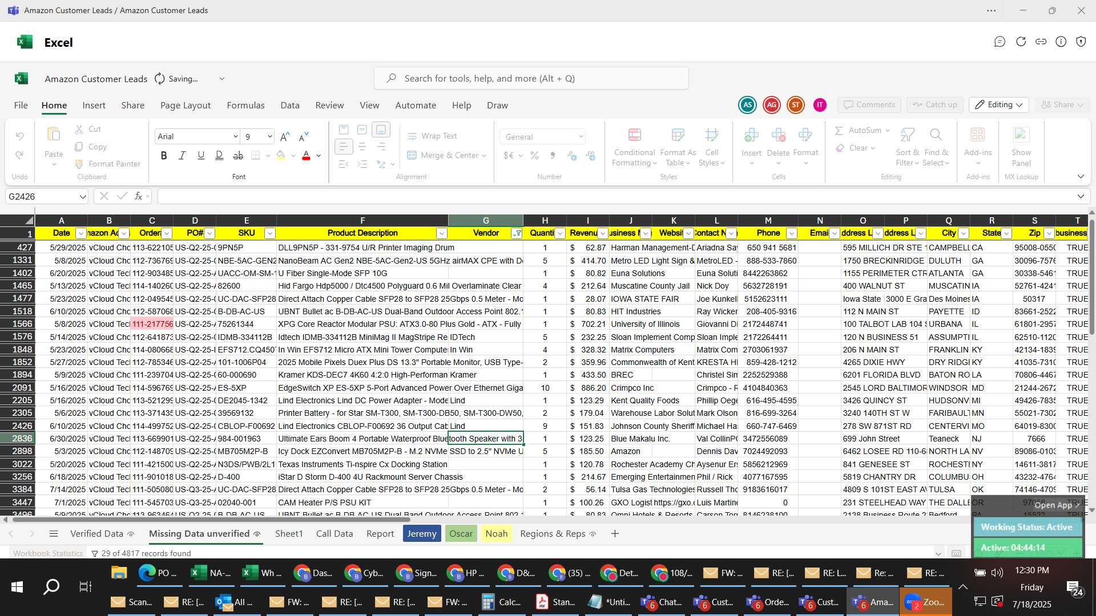The height and width of the screenshot is (616, 1096).
Task: Switch to the Jeremy sheet tab
Action: pos(422,534)
